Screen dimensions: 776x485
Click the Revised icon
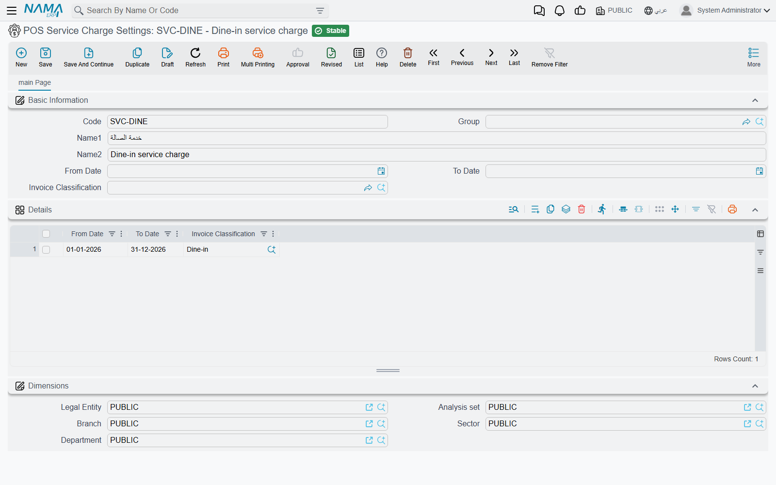click(x=331, y=53)
